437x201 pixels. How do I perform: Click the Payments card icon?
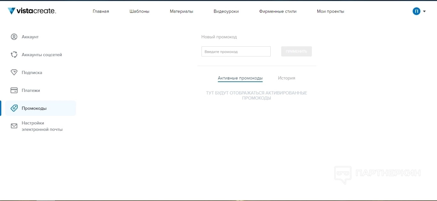pyautogui.click(x=14, y=90)
